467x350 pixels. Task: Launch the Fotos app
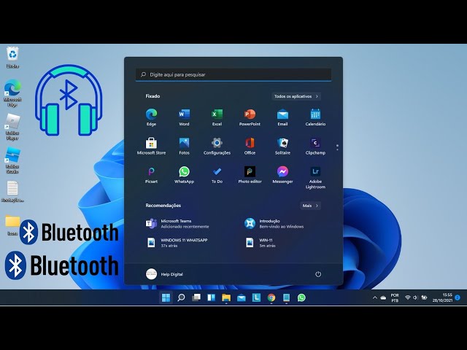[x=184, y=146]
